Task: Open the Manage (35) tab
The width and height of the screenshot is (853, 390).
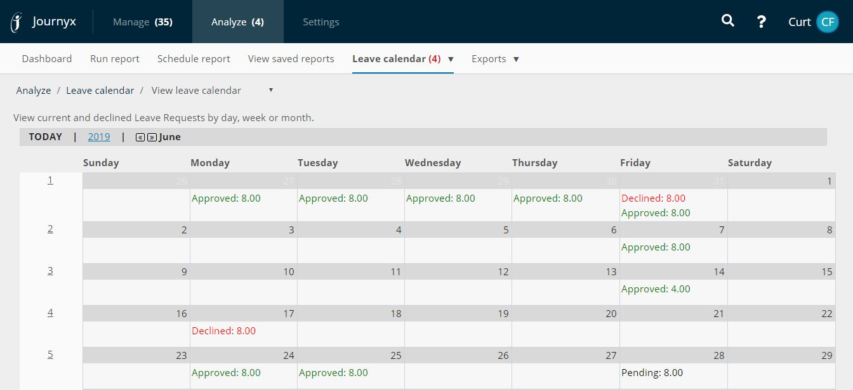Action: tap(142, 22)
